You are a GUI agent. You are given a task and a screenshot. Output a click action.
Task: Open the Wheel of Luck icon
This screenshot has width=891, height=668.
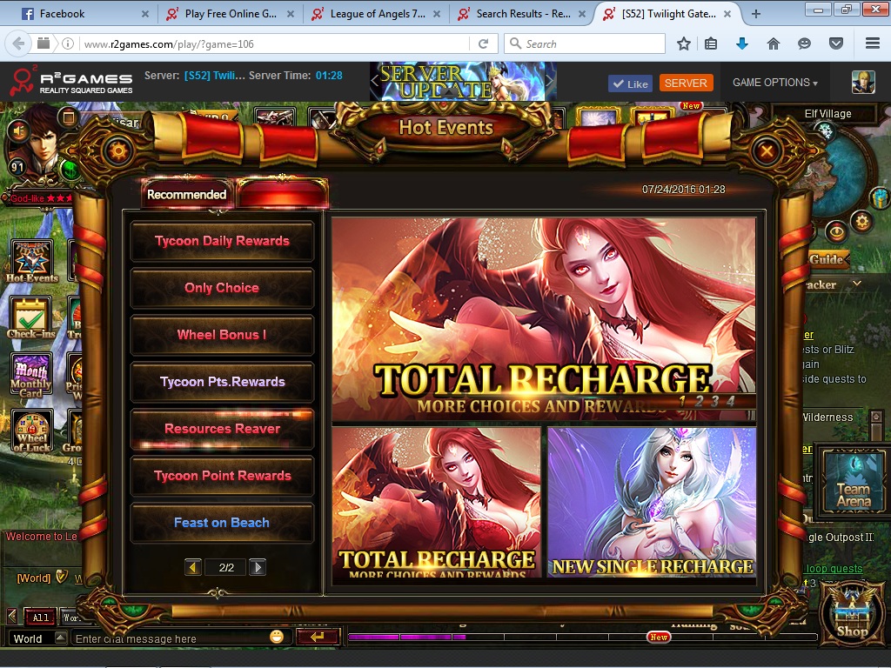[x=31, y=430]
